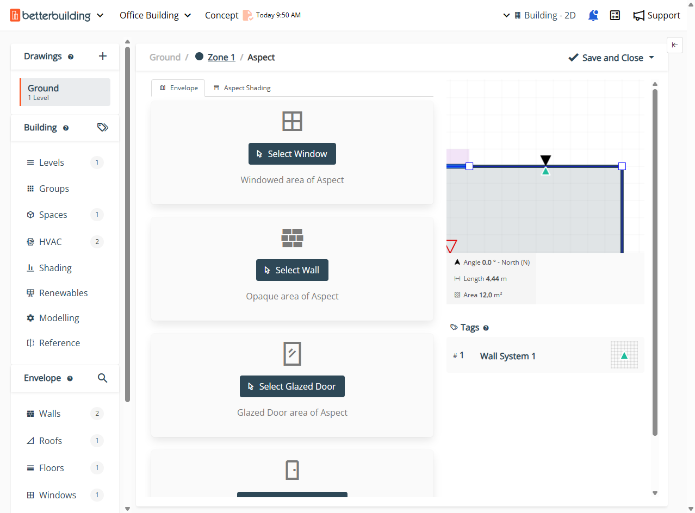Click the Select Window button
This screenshot has height=513, width=695.
pos(292,154)
